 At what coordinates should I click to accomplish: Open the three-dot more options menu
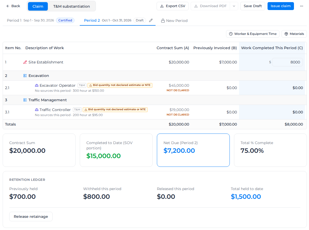302,6
